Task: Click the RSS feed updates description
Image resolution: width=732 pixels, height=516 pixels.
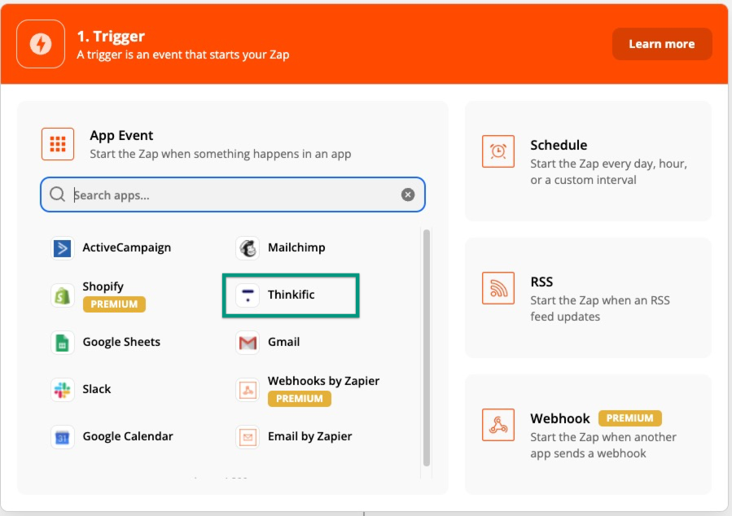Action: click(600, 308)
